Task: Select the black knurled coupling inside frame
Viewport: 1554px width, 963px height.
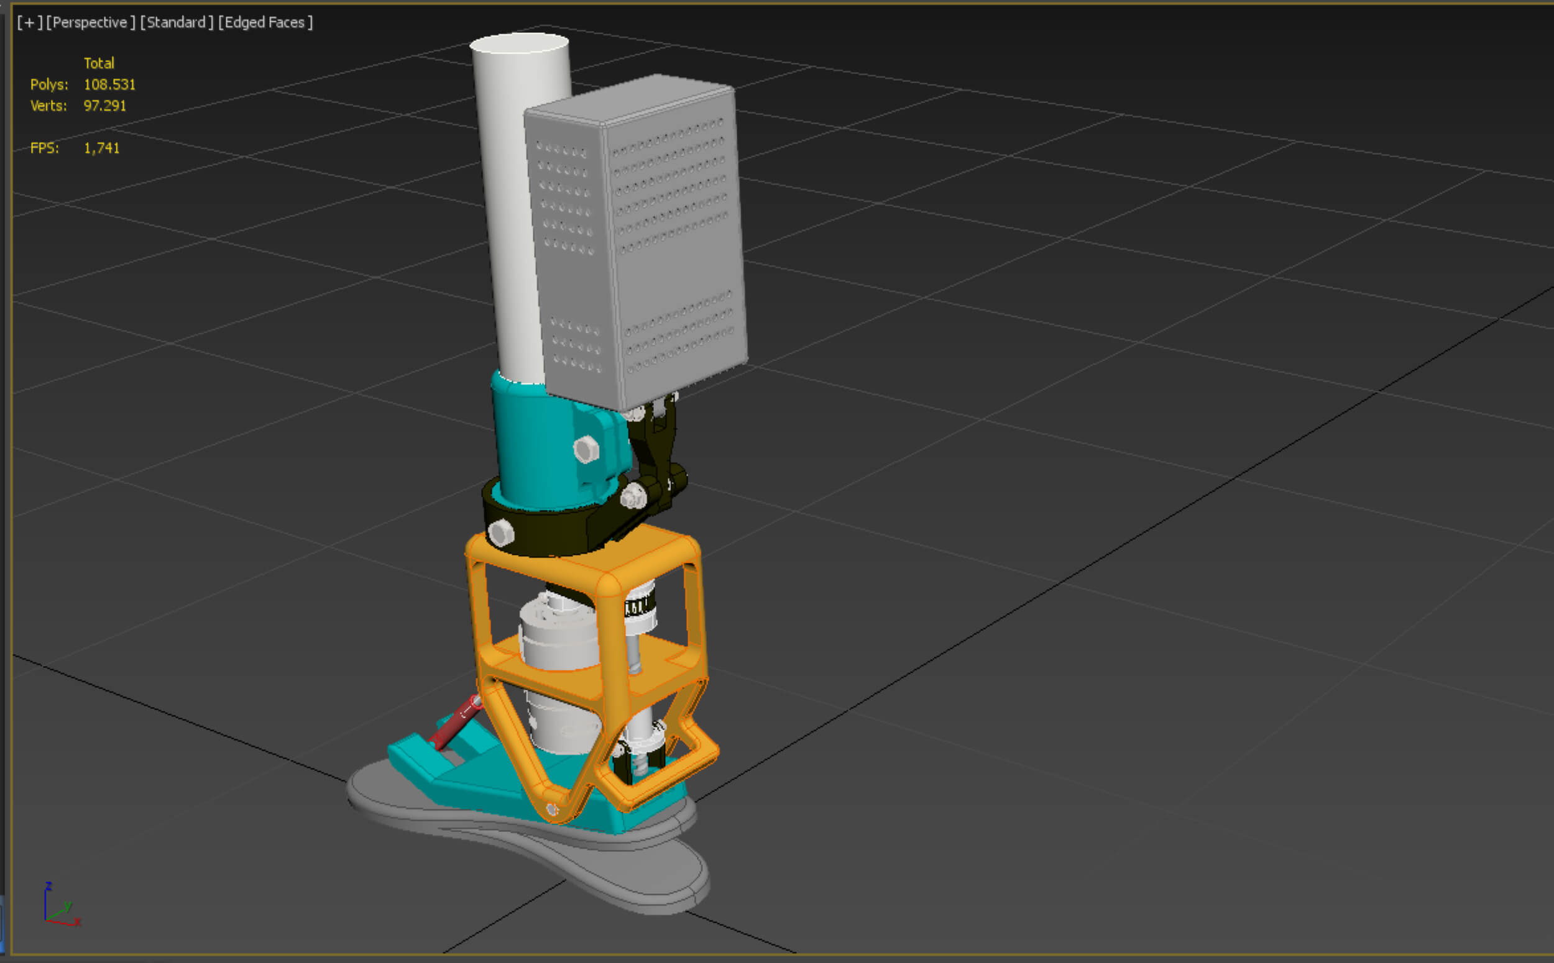Action: click(x=640, y=605)
